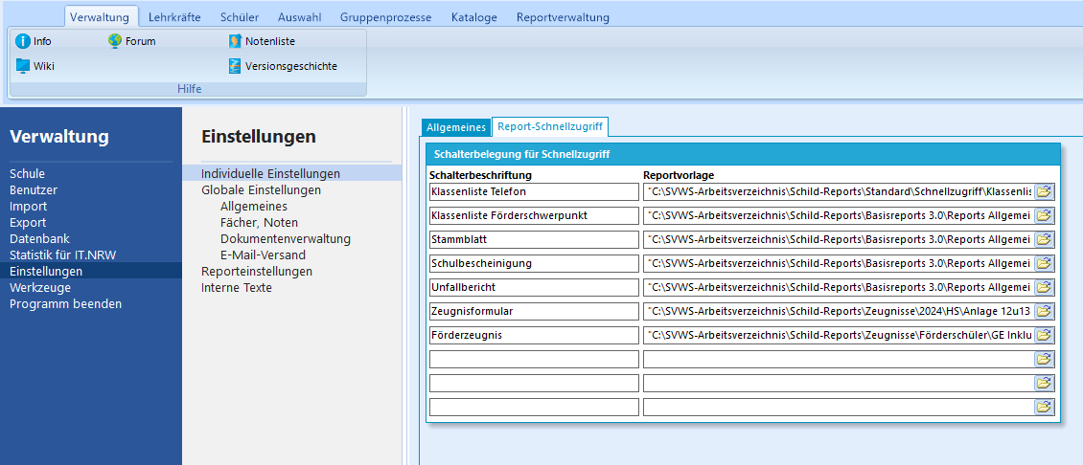Open the Lehrkräfte ribbon tab
The height and width of the screenshot is (465, 1083).
[x=174, y=17]
